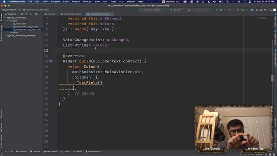This screenshot has width=277, height=156.
Task: Open the Problems tool window
Action: click(x=21, y=151)
